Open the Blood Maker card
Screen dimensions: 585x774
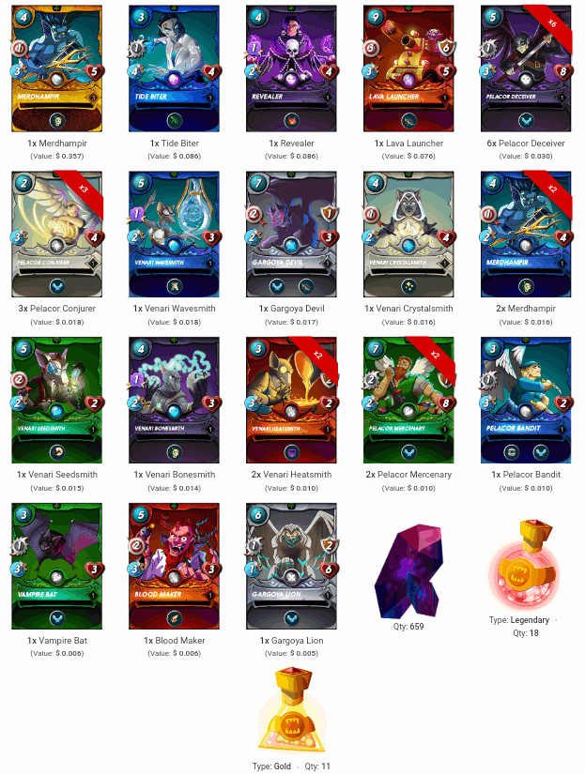pos(174,566)
